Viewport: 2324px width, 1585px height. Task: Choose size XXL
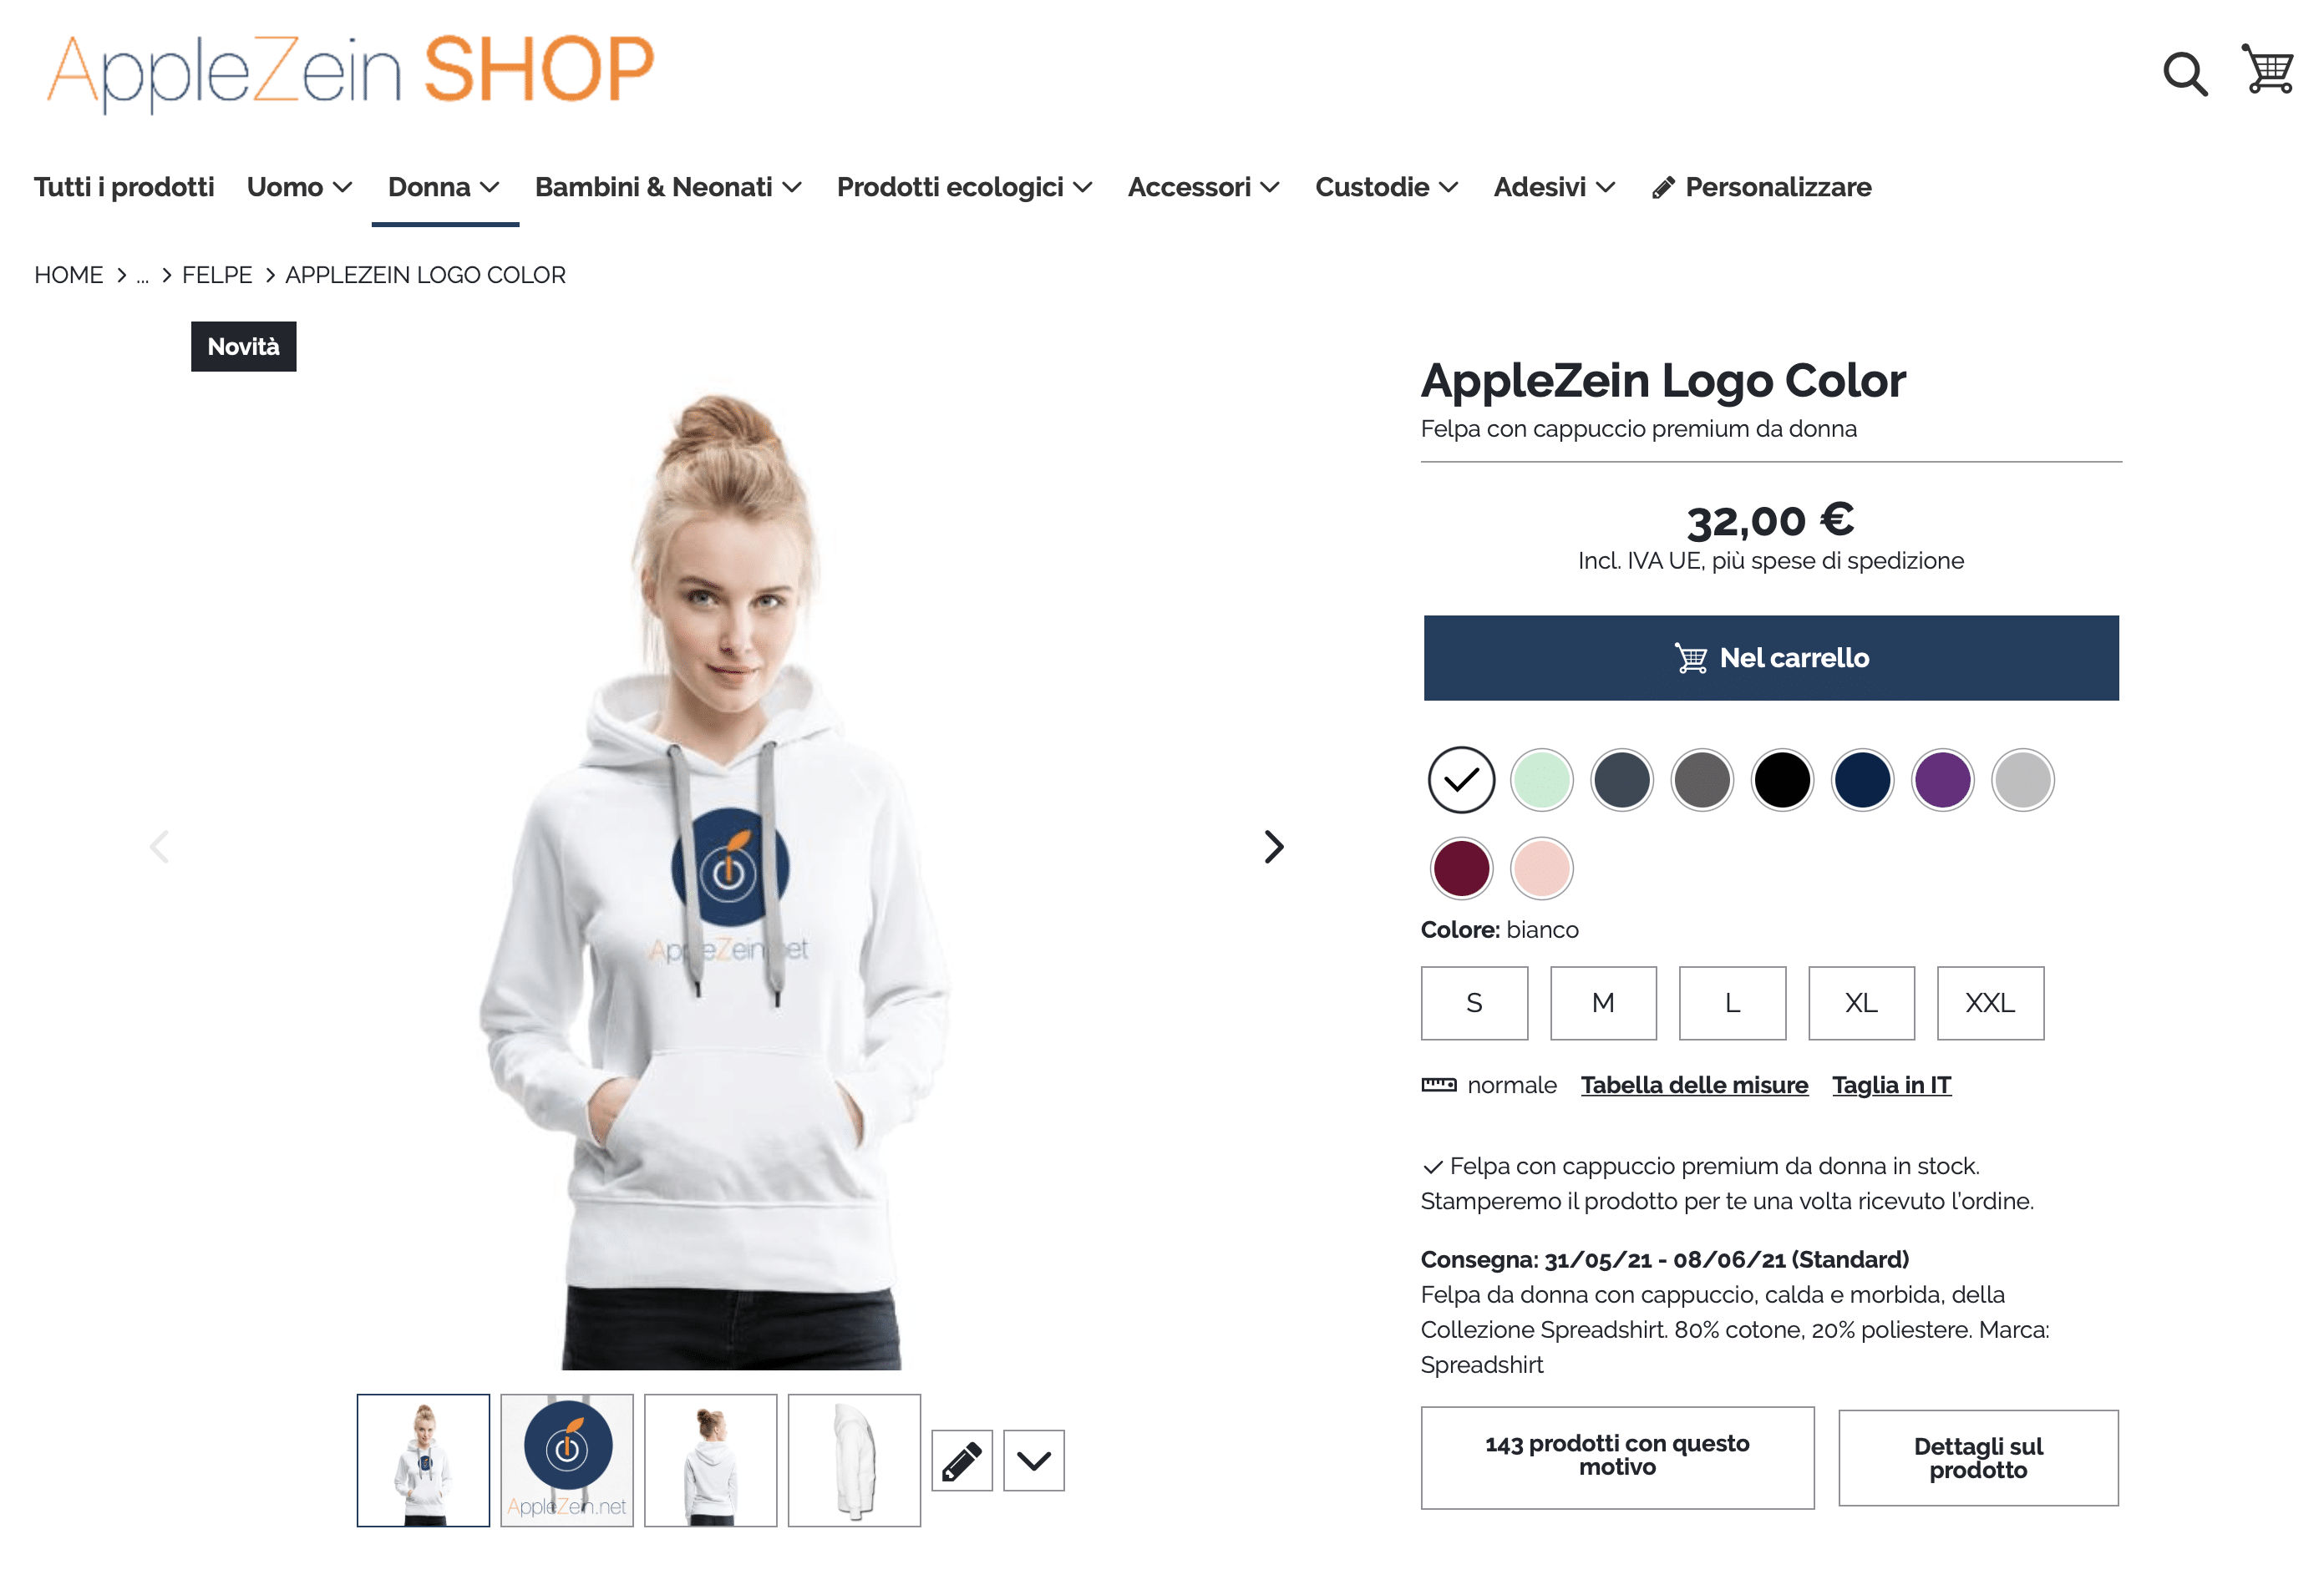pos(1990,1002)
